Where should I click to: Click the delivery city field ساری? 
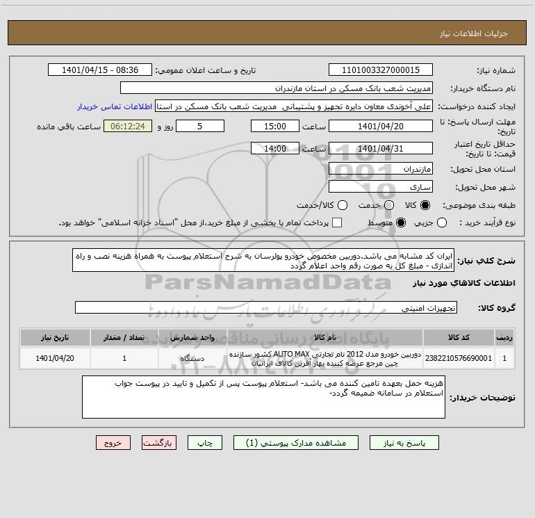tap(381, 187)
